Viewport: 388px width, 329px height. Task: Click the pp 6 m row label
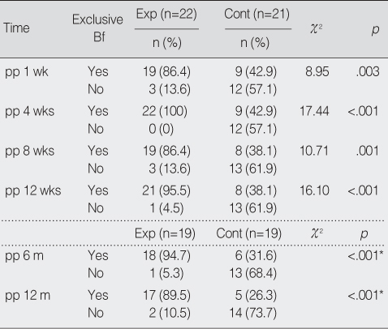[24, 256]
